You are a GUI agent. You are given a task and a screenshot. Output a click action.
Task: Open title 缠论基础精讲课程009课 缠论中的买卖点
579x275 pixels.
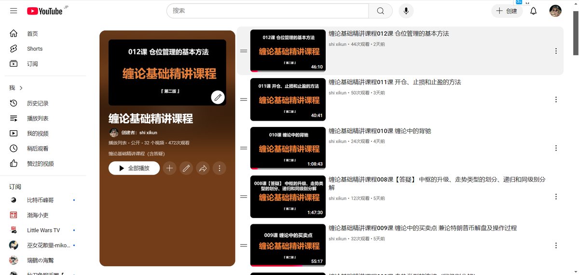(423, 228)
